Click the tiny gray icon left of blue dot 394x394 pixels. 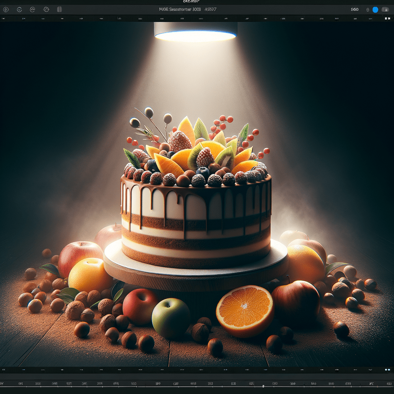point(367,10)
